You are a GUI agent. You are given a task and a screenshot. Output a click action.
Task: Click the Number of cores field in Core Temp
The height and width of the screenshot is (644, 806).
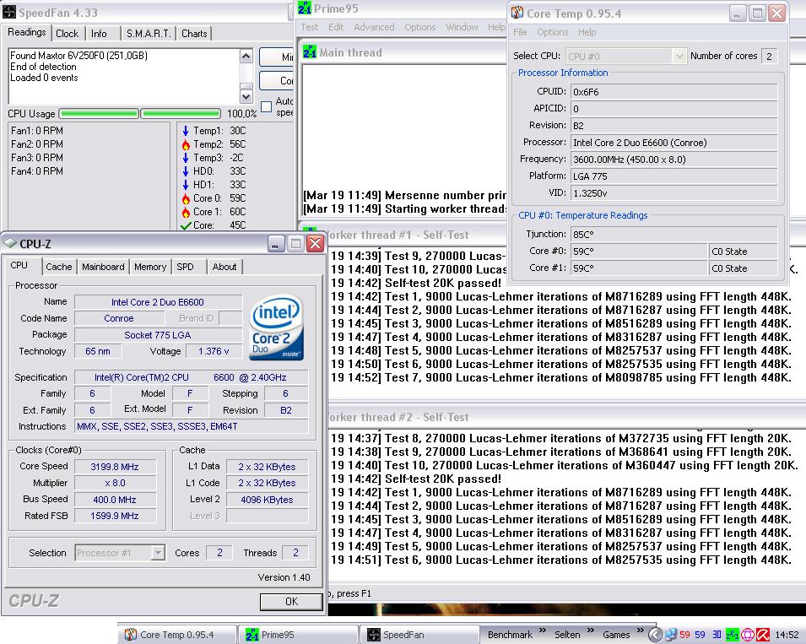pyautogui.click(x=769, y=56)
